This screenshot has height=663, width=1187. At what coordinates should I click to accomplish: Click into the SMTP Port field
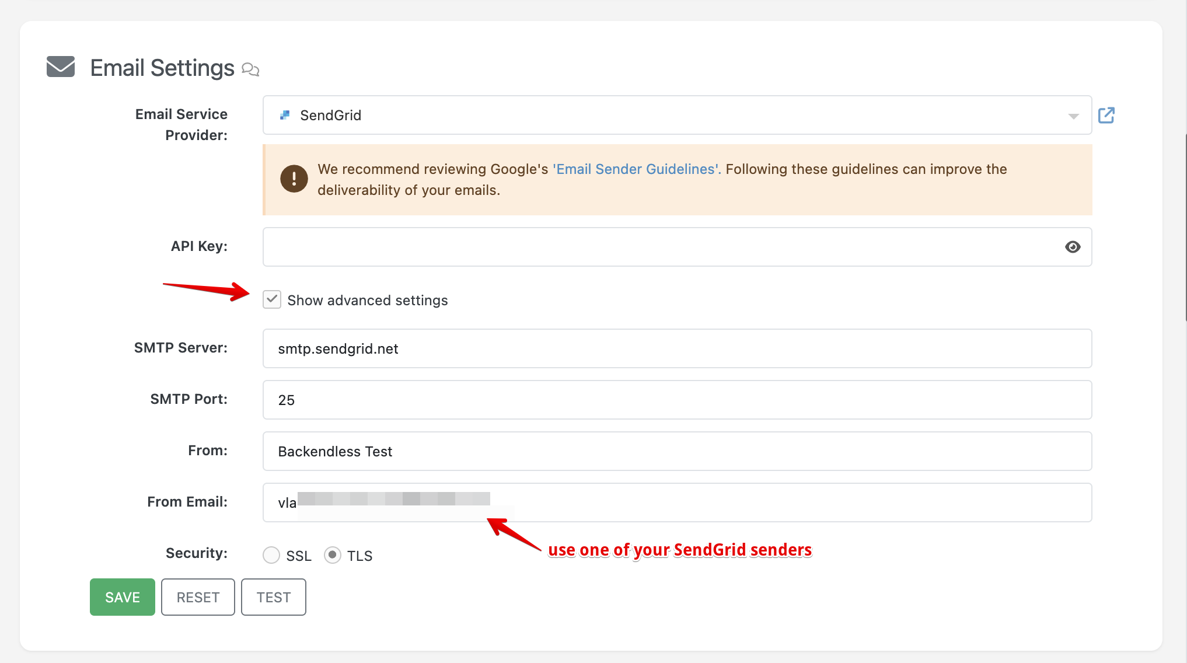(677, 400)
